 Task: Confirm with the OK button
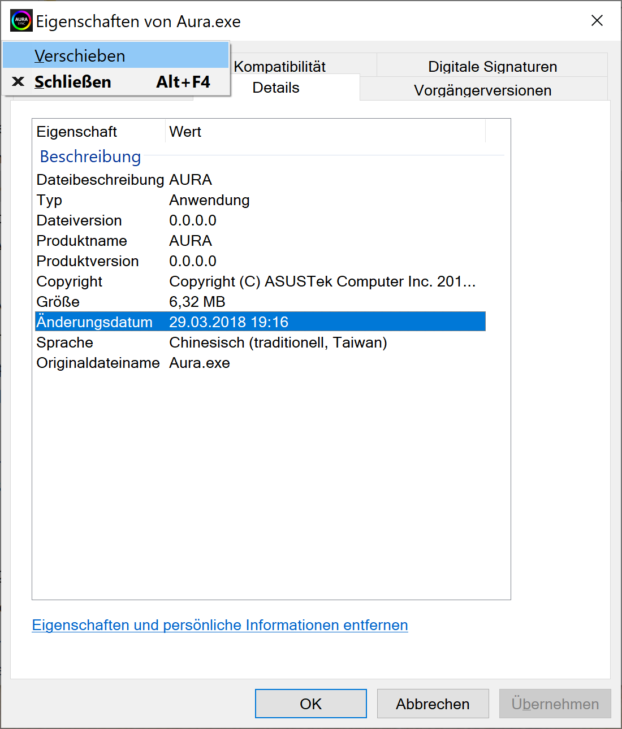coord(311,704)
